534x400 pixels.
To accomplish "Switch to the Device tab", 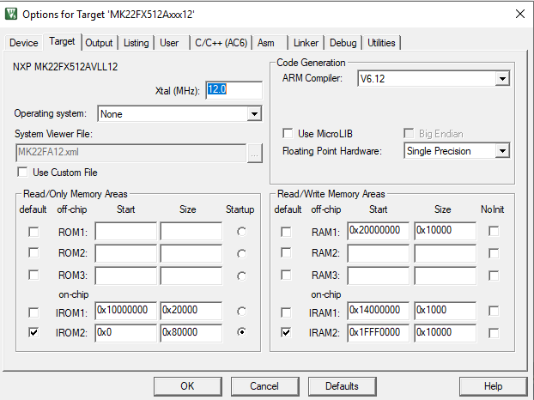I will click(x=23, y=43).
